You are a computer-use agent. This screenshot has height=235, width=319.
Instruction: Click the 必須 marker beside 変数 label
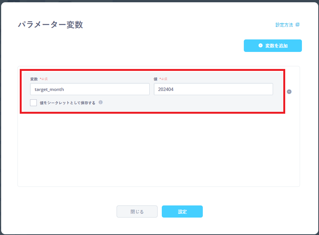click(x=44, y=79)
